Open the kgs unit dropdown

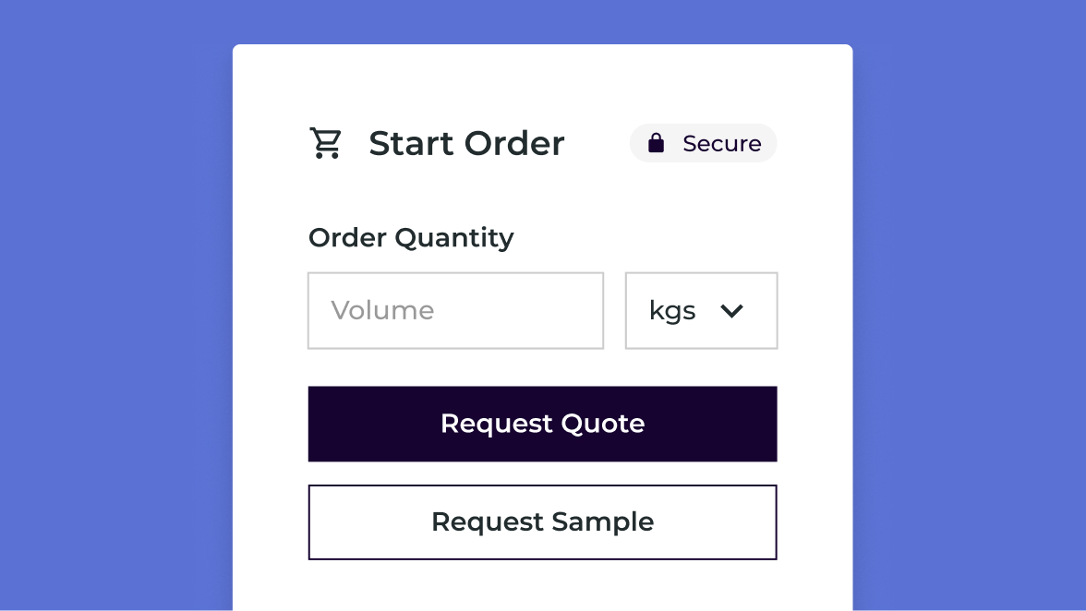pyautogui.click(x=701, y=311)
